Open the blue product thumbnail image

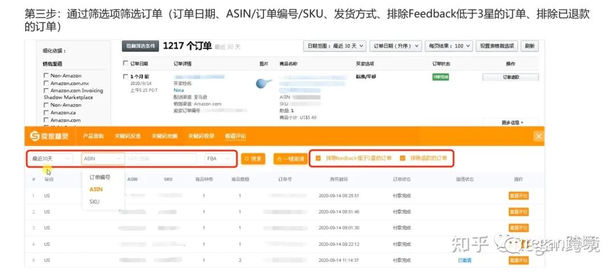pos(264,83)
